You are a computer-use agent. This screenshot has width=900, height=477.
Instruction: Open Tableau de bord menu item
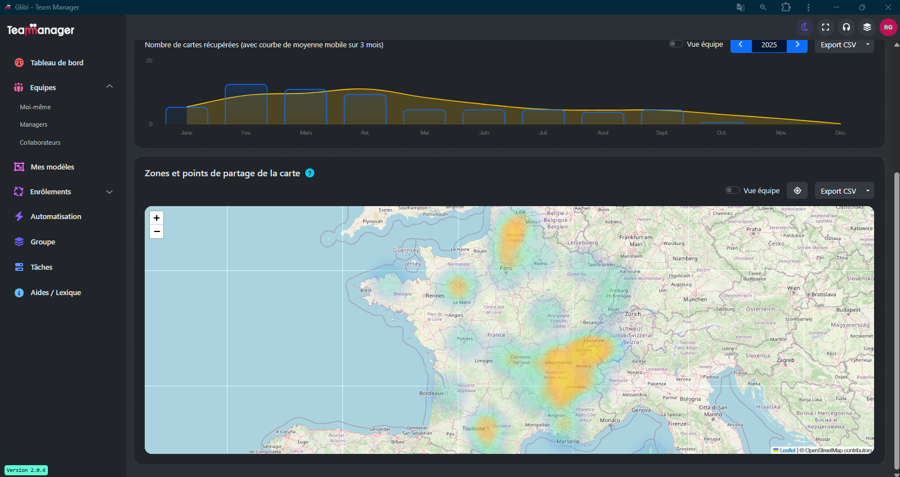[56, 63]
